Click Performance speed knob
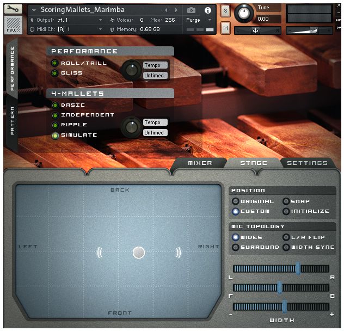Image resolution: width=344 pixels, height=331 pixels. tap(131, 70)
